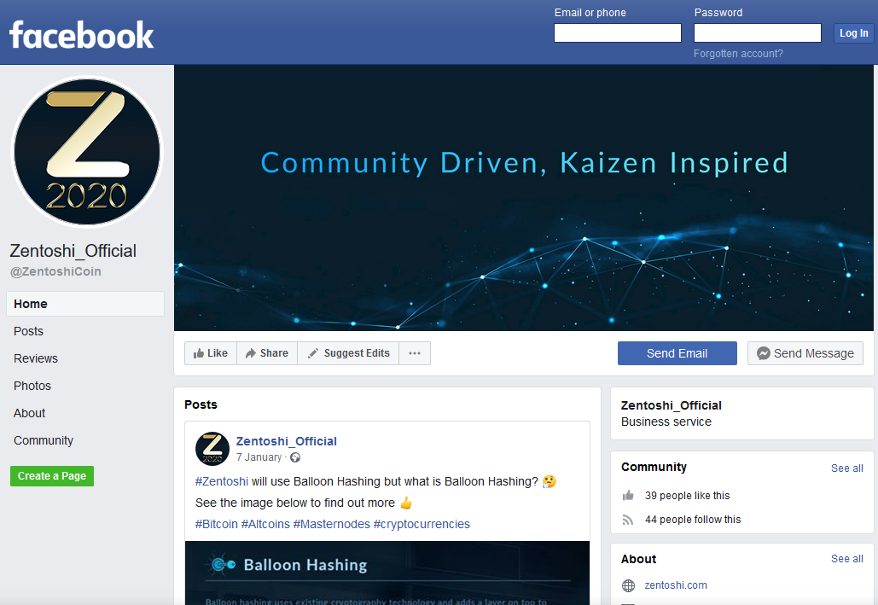
Task: Open Send Message via Messenger
Action: (x=805, y=353)
